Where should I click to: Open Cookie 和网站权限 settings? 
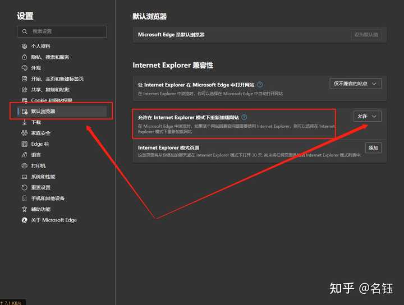coord(52,100)
